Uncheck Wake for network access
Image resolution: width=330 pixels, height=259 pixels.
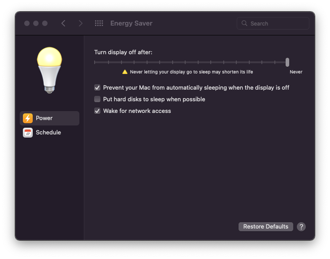pyautogui.click(x=97, y=111)
